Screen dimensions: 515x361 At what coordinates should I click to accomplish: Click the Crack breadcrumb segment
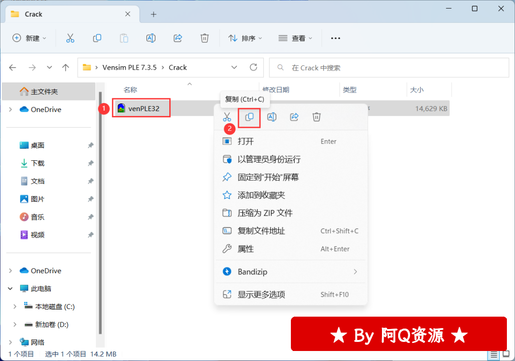coord(178,67)
